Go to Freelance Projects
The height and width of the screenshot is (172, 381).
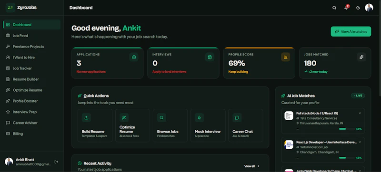[32, 47]
